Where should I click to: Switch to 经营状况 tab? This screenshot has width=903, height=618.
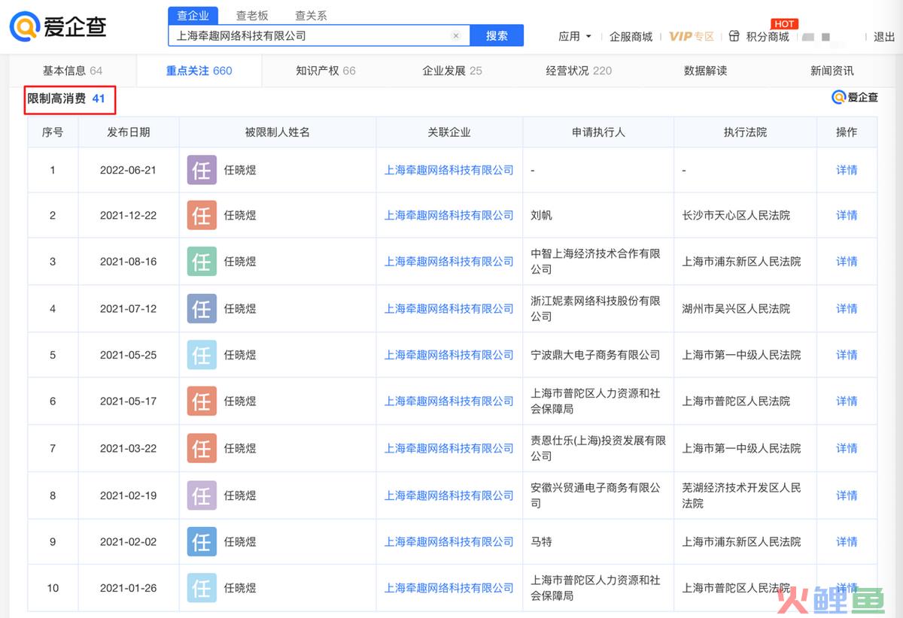[x=579, y=71]
